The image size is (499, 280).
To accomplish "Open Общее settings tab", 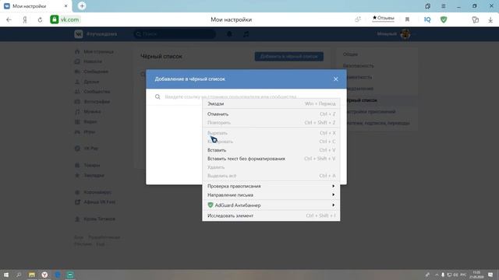I will pos(350,54).
